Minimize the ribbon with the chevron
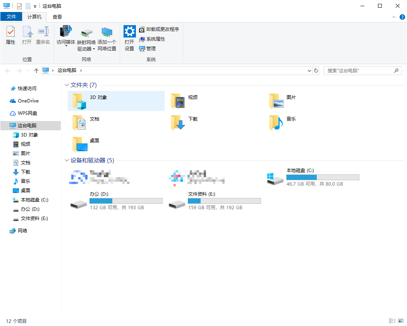 [393, 17]
